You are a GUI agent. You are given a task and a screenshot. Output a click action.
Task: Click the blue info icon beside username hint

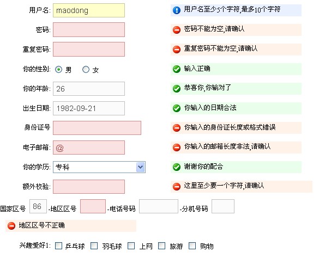[x=176, y=10]
